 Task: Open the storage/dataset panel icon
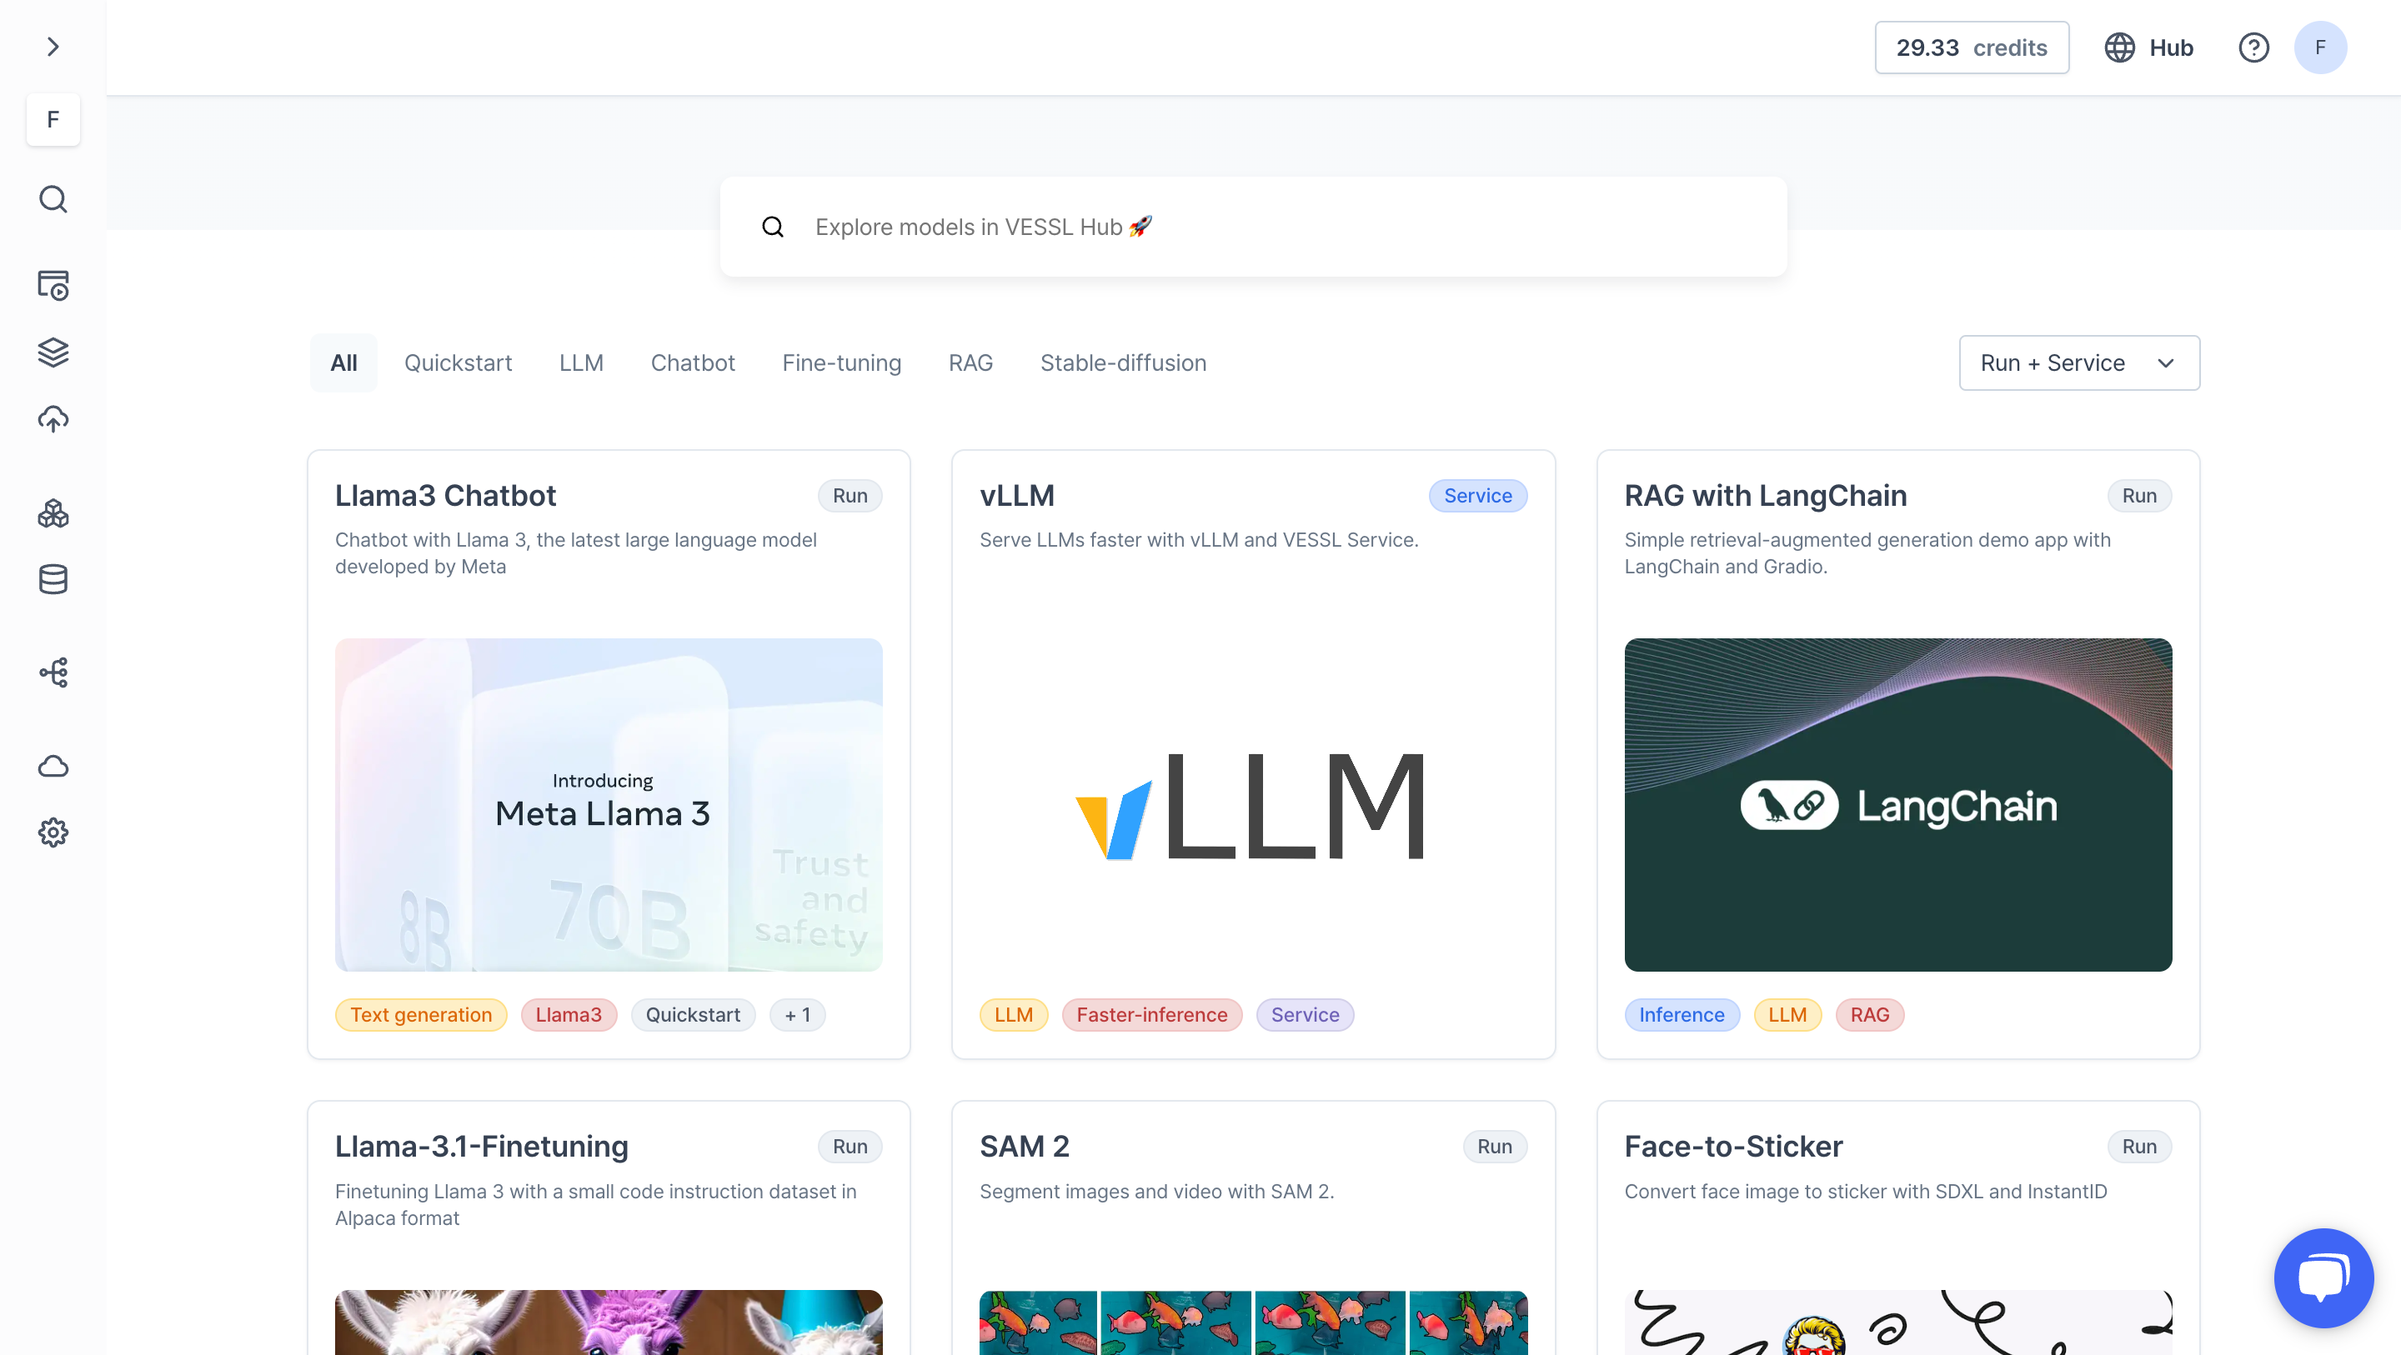[x=53, y=578]
